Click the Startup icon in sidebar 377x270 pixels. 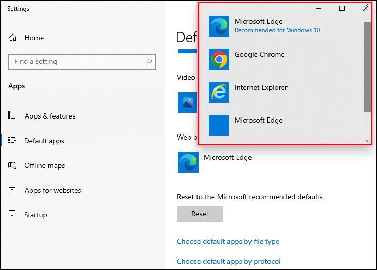coord(13,215)
